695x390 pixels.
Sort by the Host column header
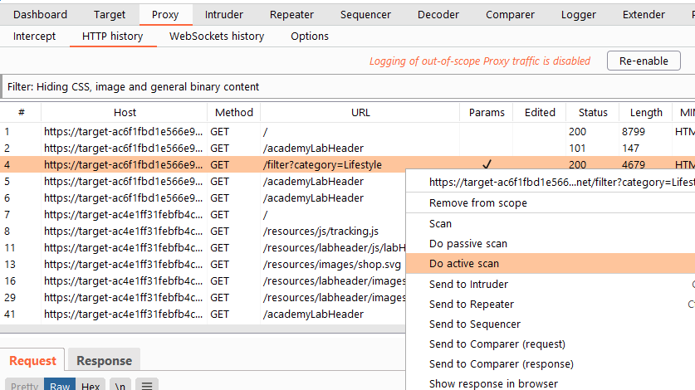125,113
